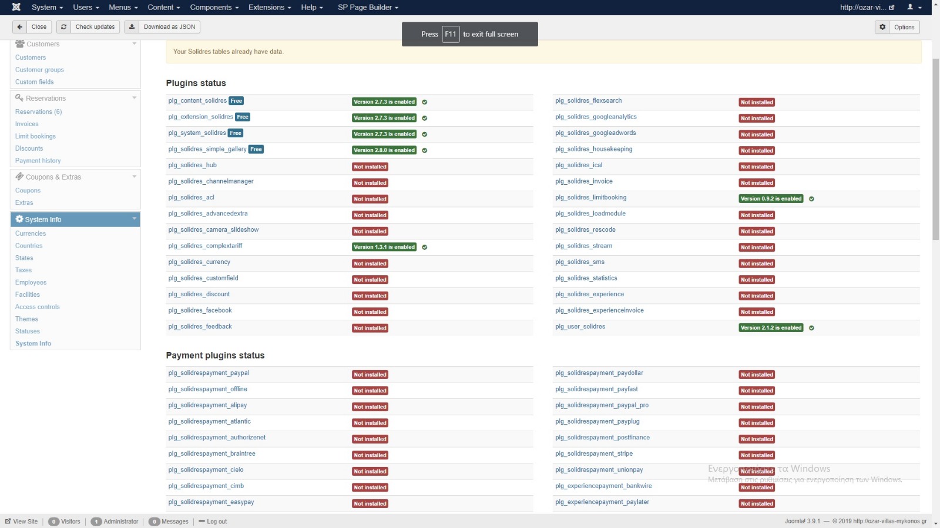Click the plg_solidres_hub plugin link
The width and height of the screenshot is (940, 528).
(192, 165)
